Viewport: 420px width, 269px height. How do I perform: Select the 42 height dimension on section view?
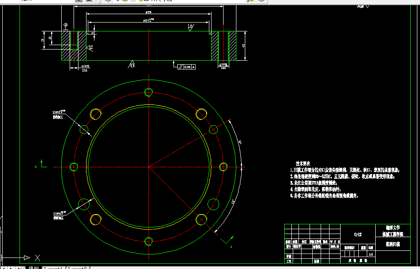(x=243, y=46)
